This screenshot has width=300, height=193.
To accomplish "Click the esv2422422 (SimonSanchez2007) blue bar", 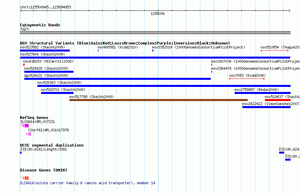I will click(x=266, y=107).
